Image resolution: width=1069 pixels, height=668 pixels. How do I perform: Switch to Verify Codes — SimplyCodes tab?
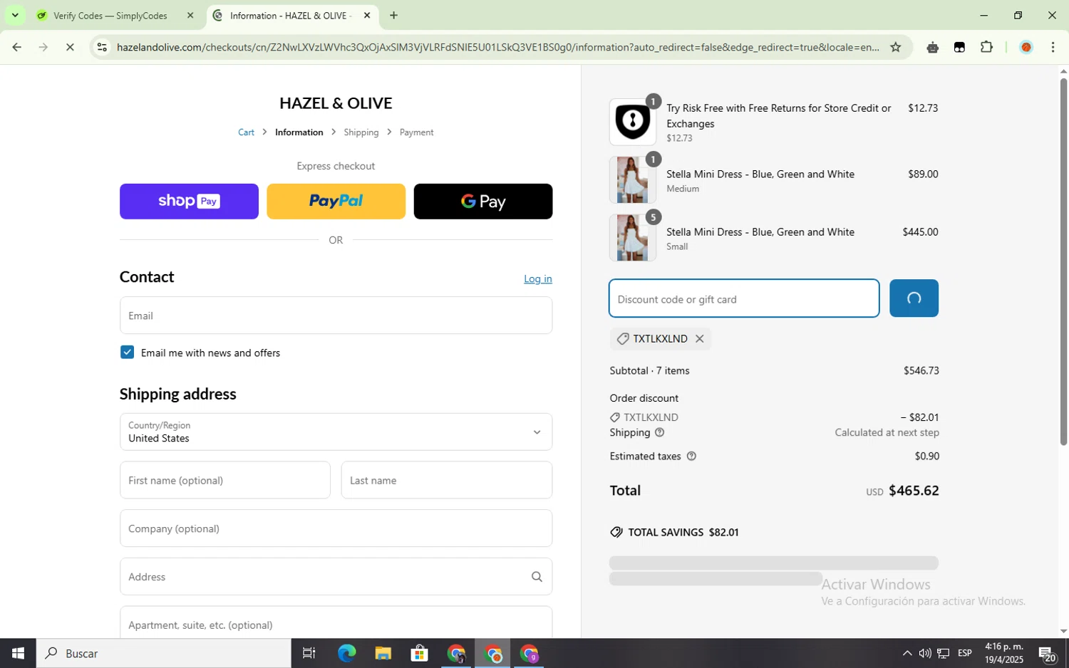coord(110,15)
